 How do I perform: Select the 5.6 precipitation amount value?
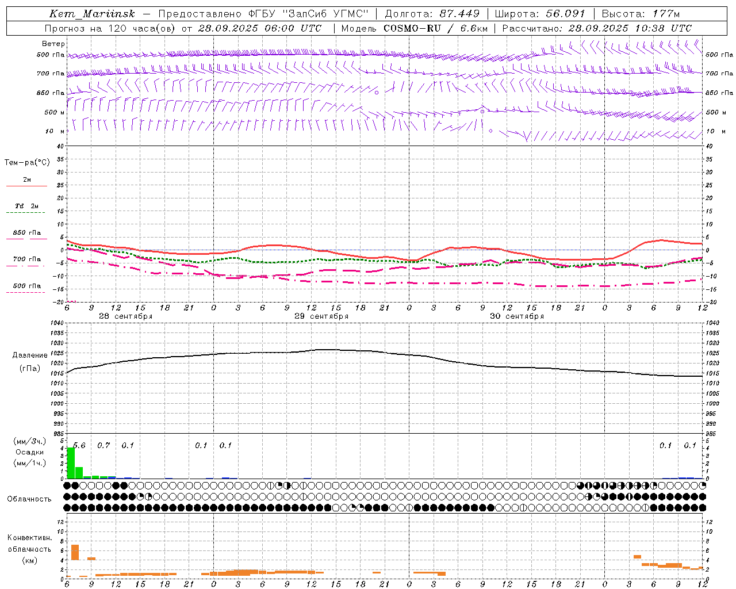[x=79, y=446]
